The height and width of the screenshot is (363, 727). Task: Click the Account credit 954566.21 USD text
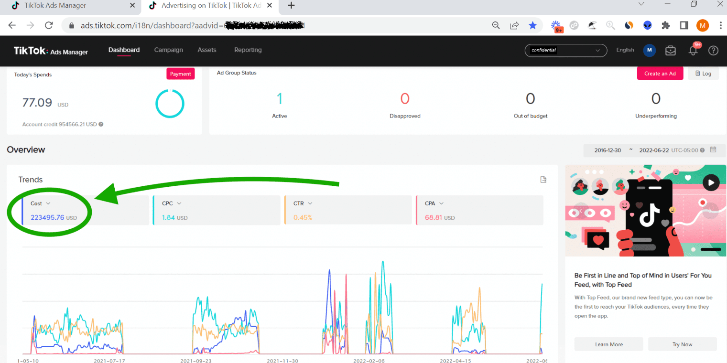click(x=60, y=124)
